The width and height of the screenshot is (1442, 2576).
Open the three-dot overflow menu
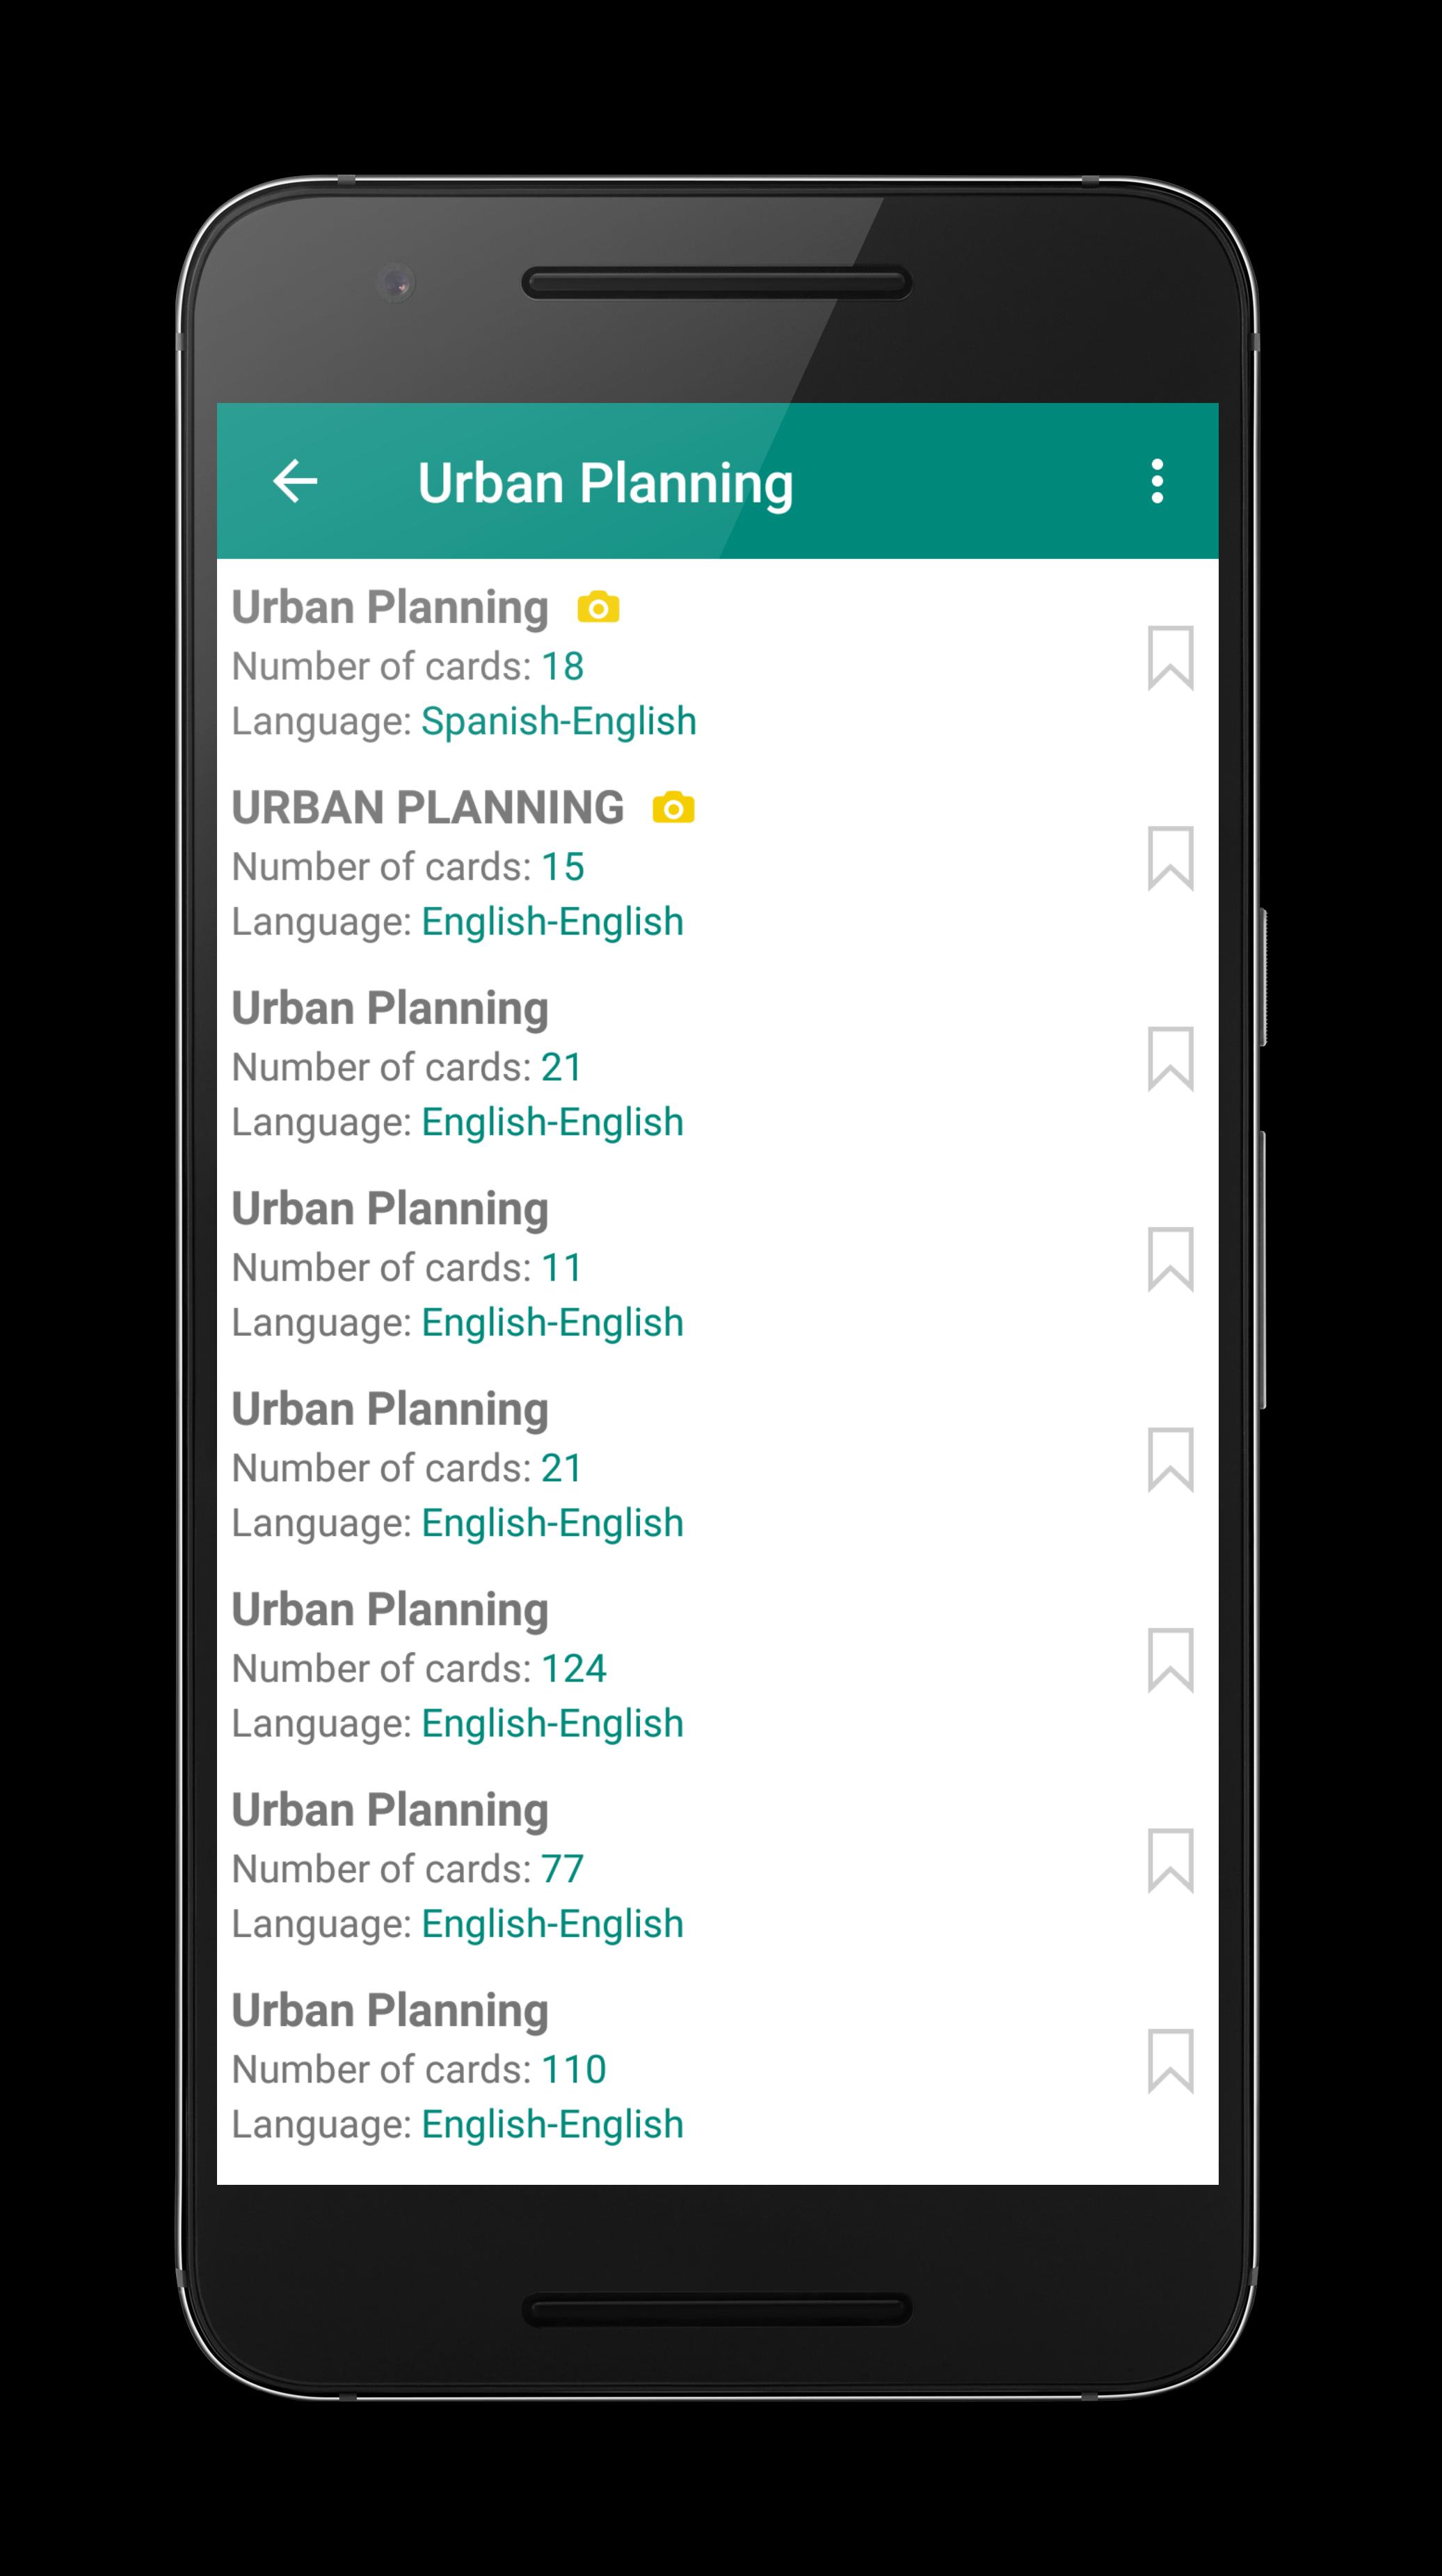pos(1157,481)
